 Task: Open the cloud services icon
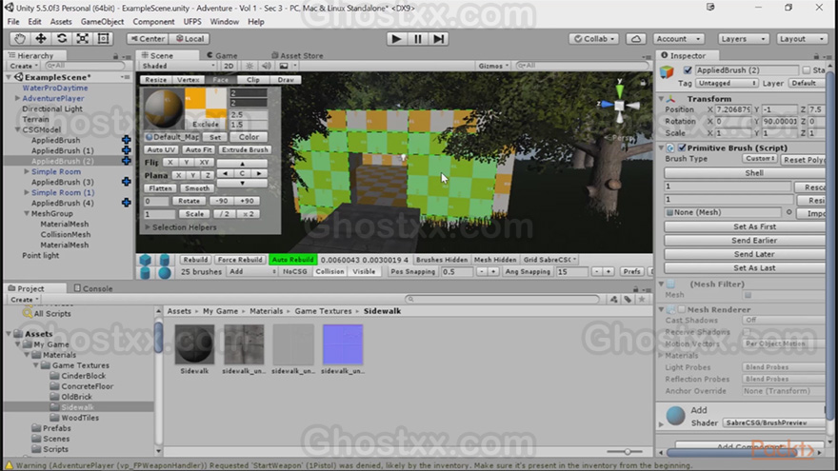[x=636, y=39]
